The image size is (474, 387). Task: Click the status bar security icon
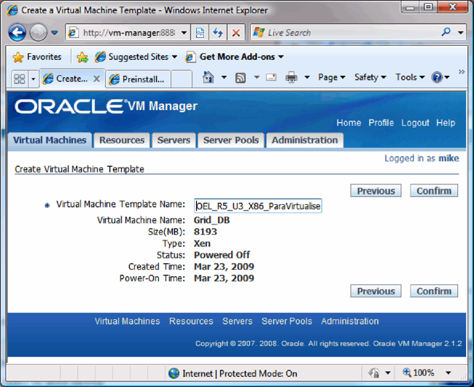point(374,373)
